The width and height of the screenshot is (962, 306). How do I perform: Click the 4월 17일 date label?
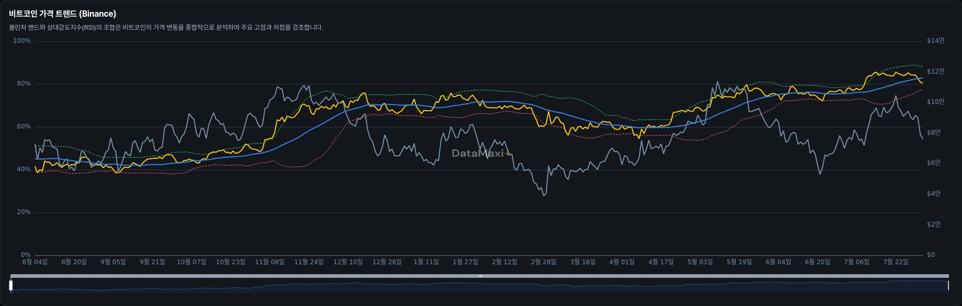click(661, 262)
